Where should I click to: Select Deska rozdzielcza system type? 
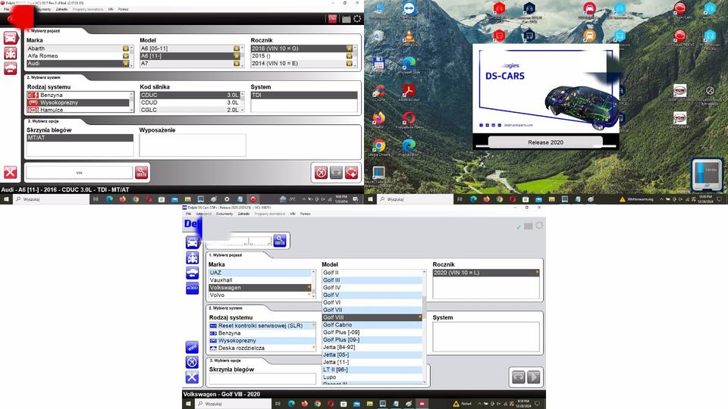pos(262,348)
